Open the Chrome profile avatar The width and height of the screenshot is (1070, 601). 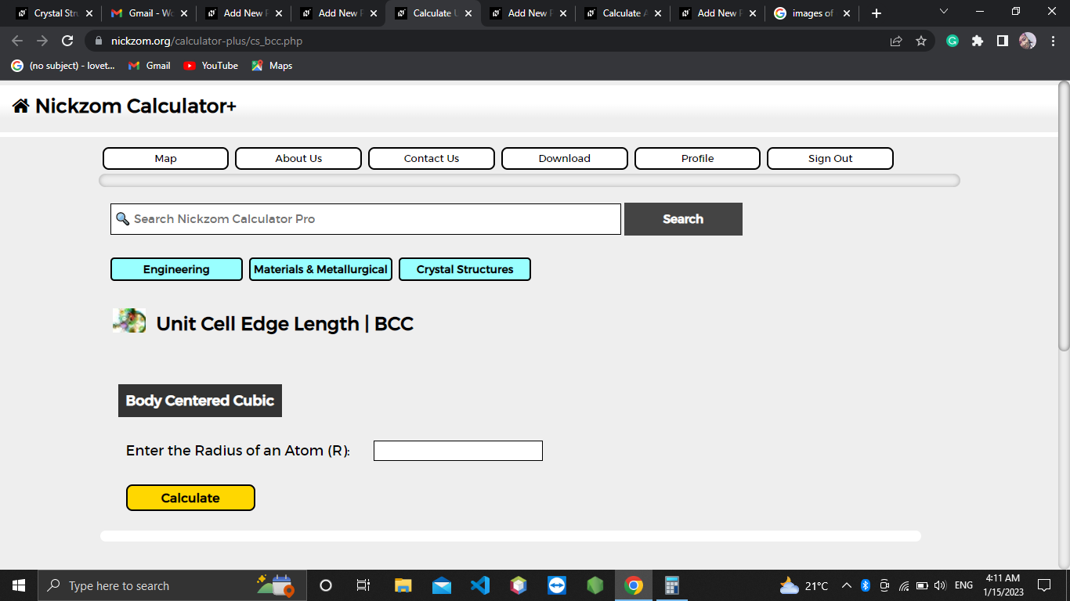click(1028, 41)
